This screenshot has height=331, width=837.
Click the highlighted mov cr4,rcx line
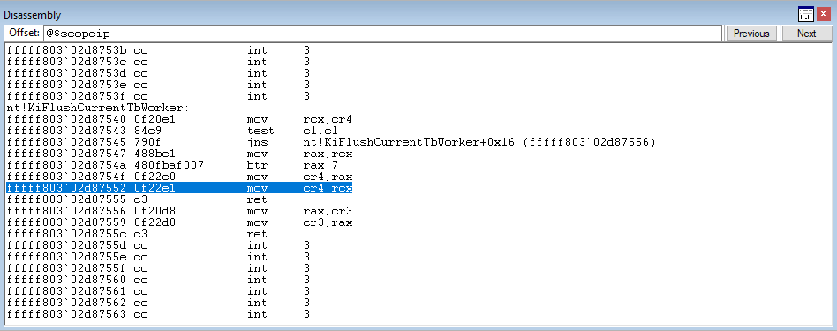[x=179, y=188]
